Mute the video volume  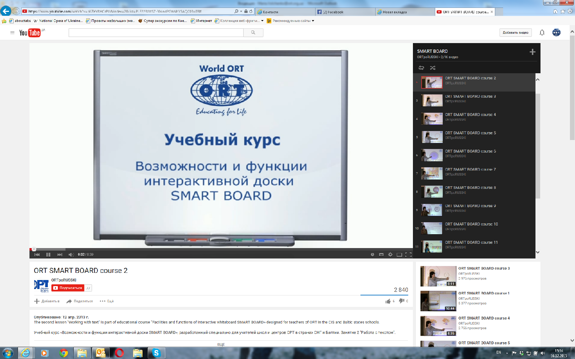tap(71, 255)
